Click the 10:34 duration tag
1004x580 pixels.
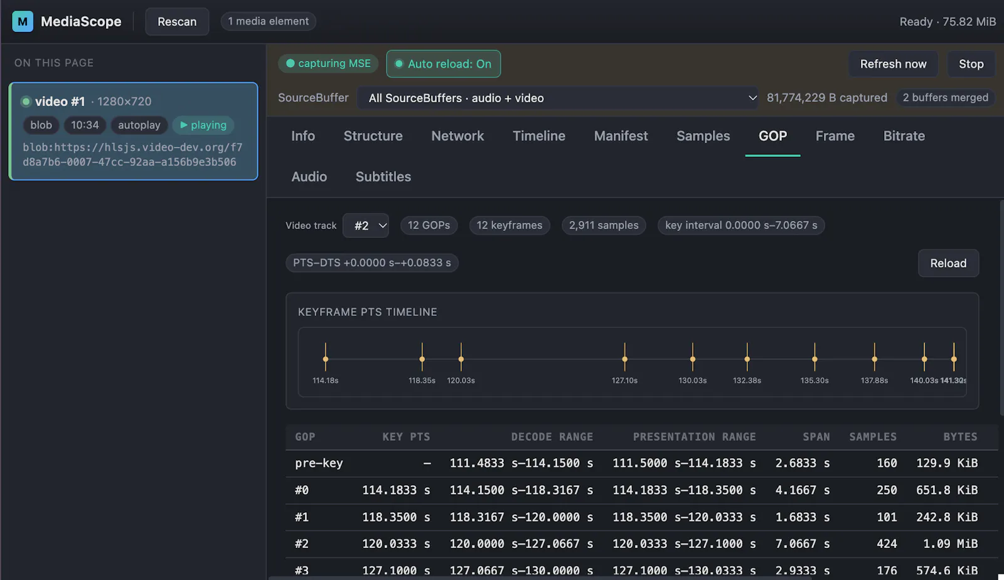[85, 125]
